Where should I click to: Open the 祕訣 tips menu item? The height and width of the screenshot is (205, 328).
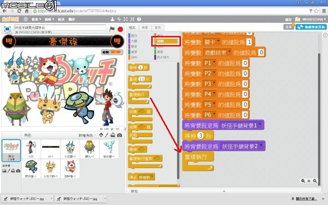click(x=61, y=20)
